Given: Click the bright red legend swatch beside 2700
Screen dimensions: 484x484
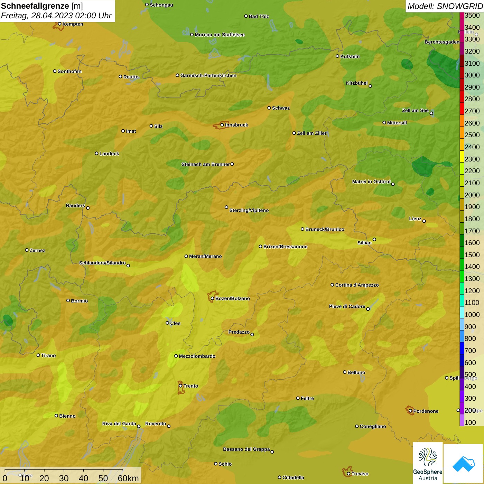Looking at the screenshot, I should pyautogui.click(x=462, y=109).
